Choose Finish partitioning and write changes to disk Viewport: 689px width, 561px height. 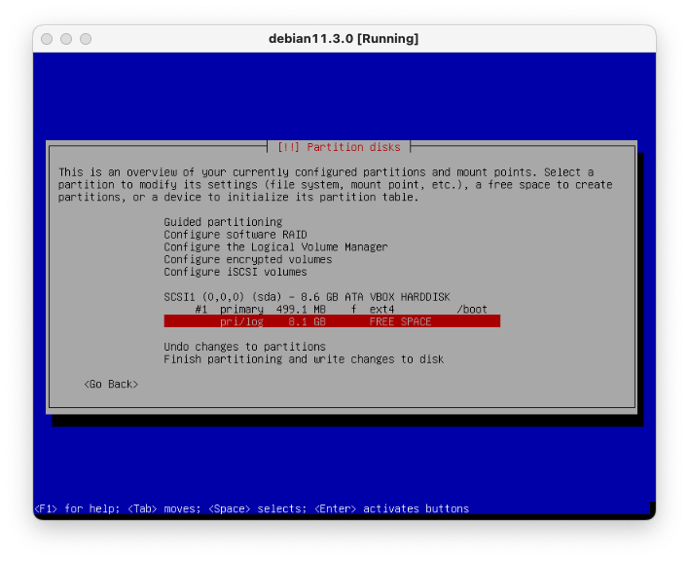click(x=304, y=359)
